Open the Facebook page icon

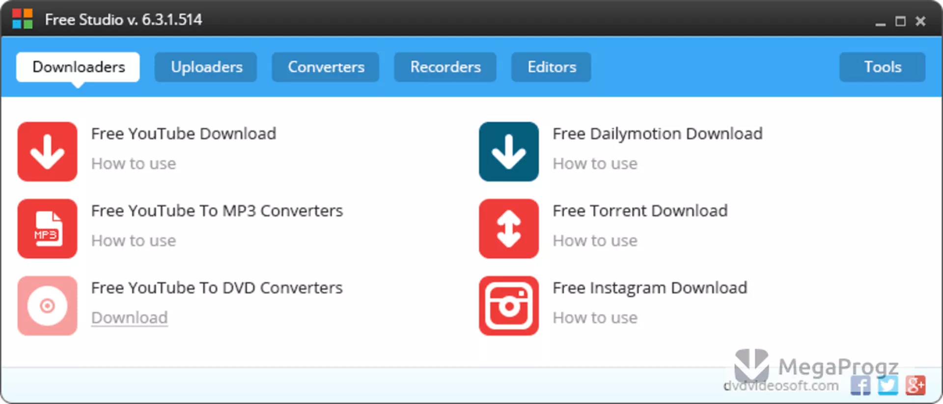860,385
